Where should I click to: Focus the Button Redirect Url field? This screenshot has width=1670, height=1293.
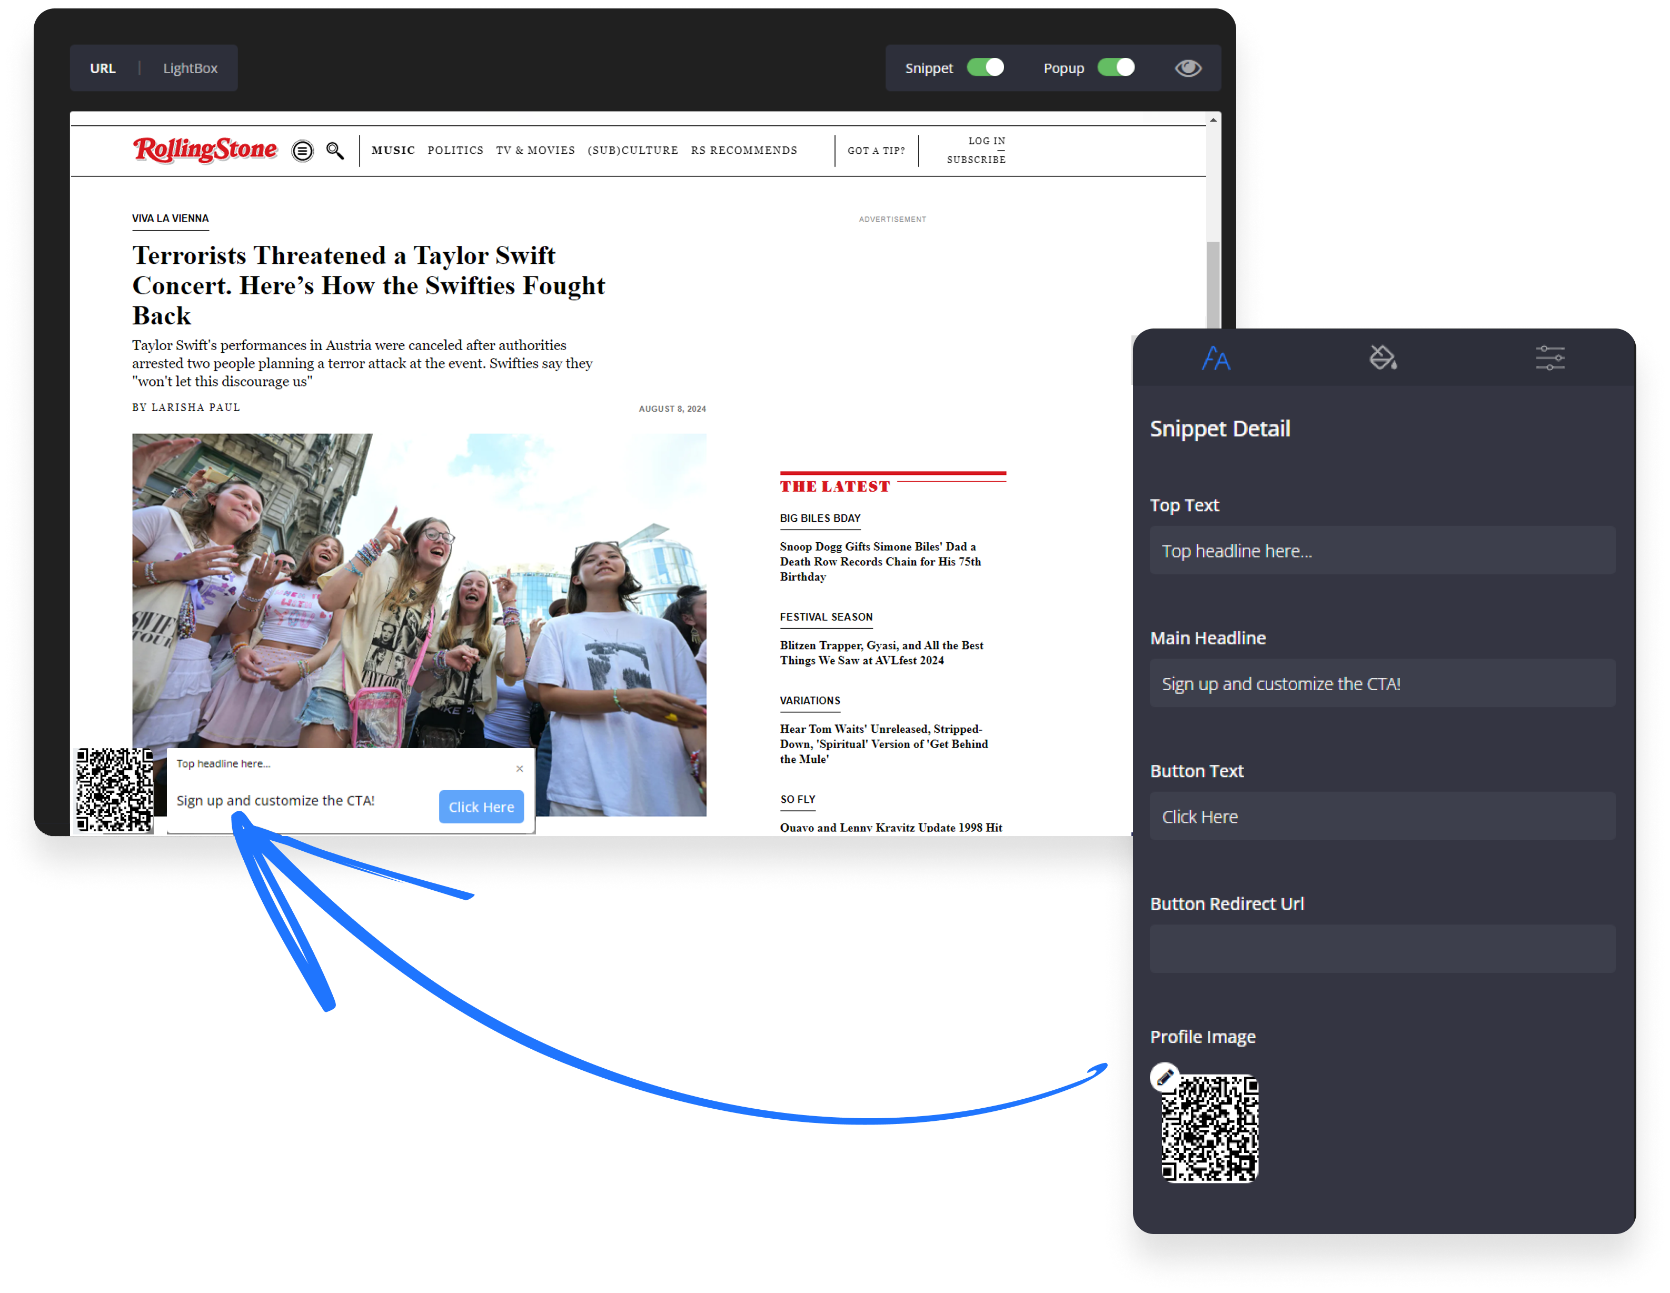click(1381, 949)
